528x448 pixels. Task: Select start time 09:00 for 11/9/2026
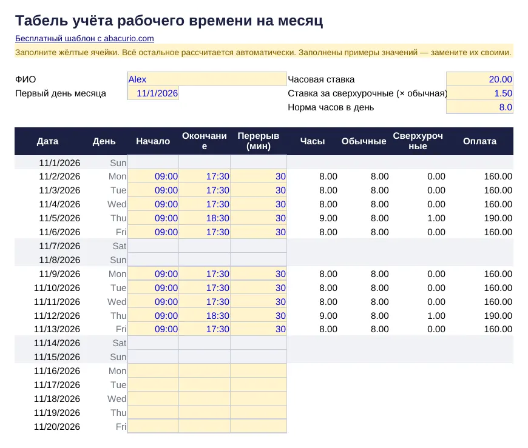153,274
